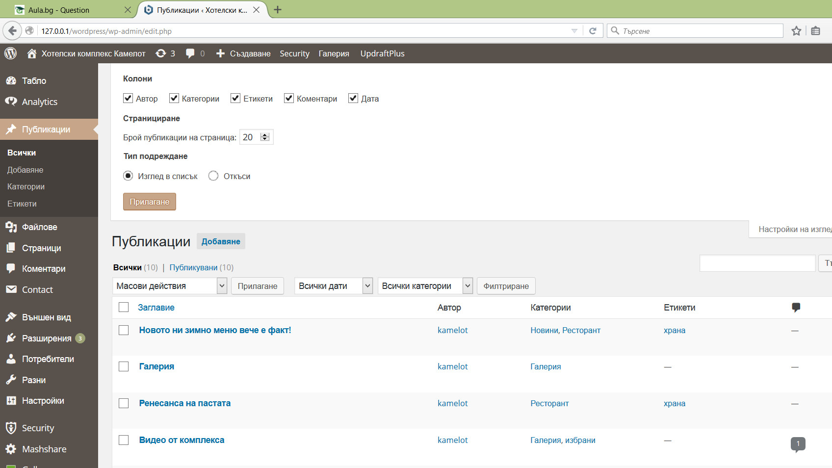Expand the Всички дати filter dropdown
The height and width of the screenshot is (468, 832).
[334, 286]
